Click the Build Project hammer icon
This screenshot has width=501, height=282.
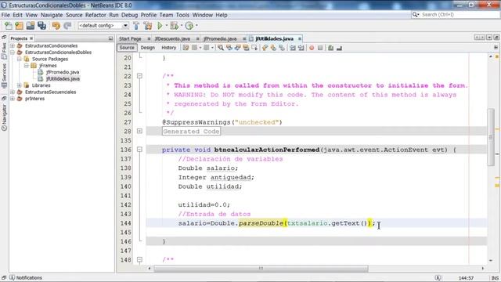click(136, 26)
